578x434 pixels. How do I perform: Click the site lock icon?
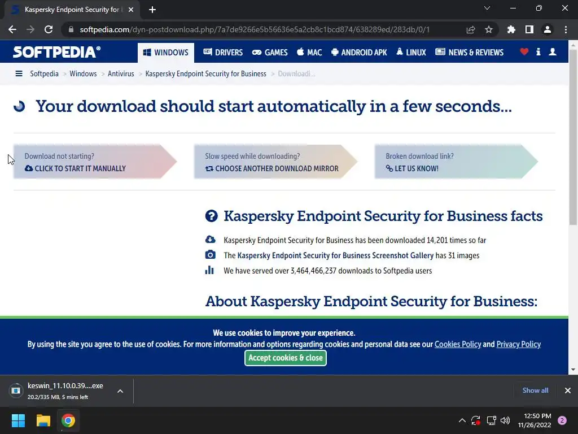(x=71, y=29)
